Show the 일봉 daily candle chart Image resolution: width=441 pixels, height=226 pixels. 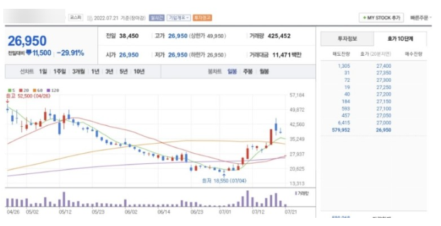(232, 72)
